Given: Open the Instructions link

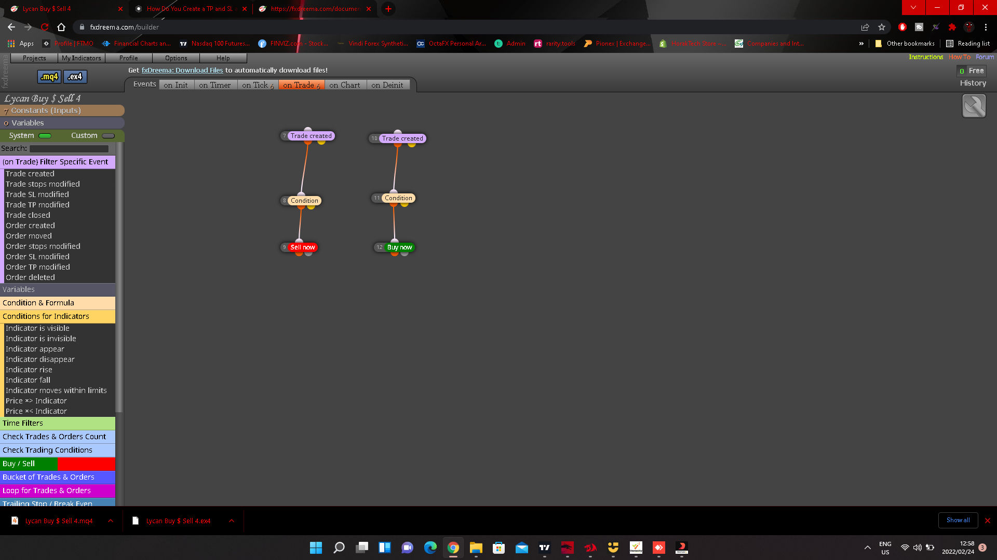Looking at the screenshot, I should [926, 57].
